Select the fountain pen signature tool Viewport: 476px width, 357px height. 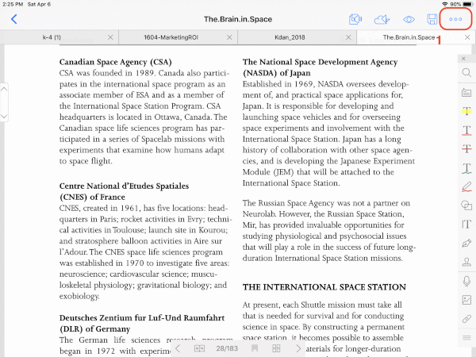click(466, 244)
